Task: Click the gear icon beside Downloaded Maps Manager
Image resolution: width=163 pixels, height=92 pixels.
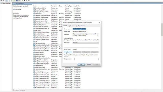Action: 34,32
